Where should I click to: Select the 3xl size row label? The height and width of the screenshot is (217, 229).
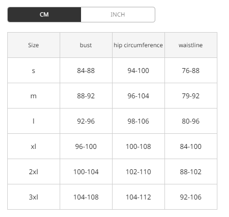33,197
